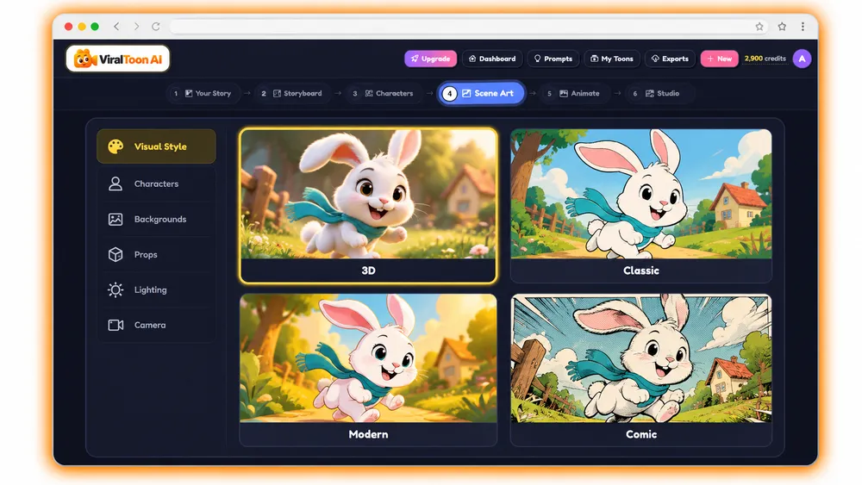The width and height of the screenshot is (862, 485).
Task: Click the person icon next to Characters
Action: coord(116,183)
